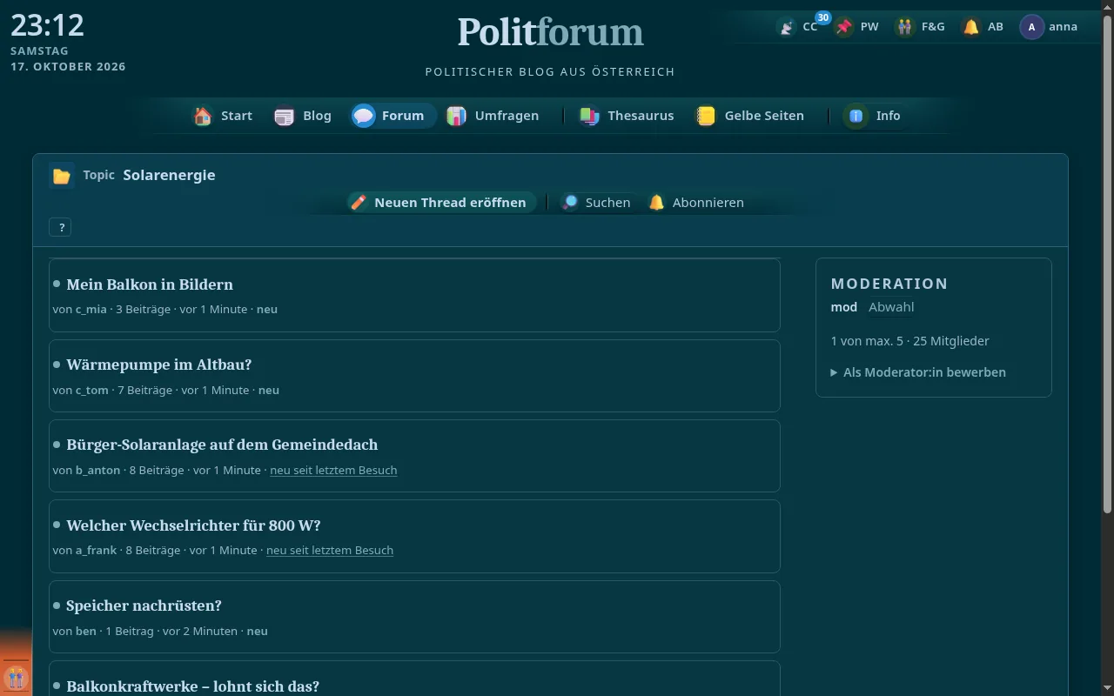The width and height of the screenshot is (1114, 696).
Task: Open thread Bürger-Solaranlage auf dem Gemeindedach
Action: (x=222, y=445)
